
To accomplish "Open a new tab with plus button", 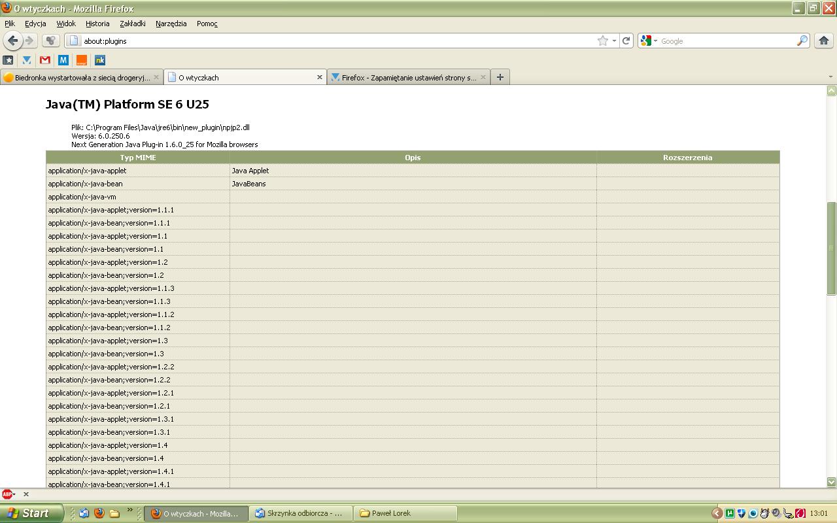I will click(x=500, y=77).
